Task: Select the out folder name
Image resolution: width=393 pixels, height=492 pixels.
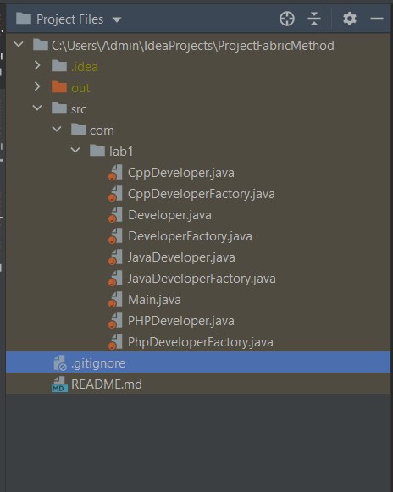Action: click(x=80, y=88)
